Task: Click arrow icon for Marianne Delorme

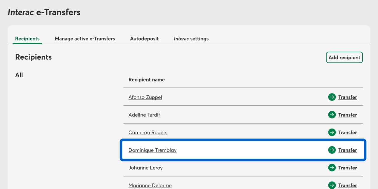Action: click(x=332, y=185)
